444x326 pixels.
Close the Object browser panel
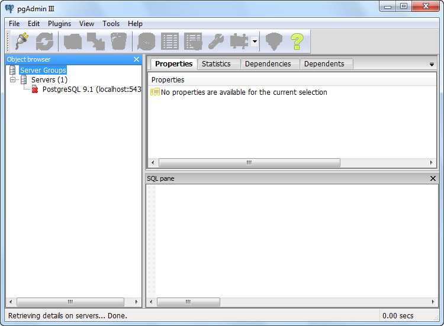137,59
